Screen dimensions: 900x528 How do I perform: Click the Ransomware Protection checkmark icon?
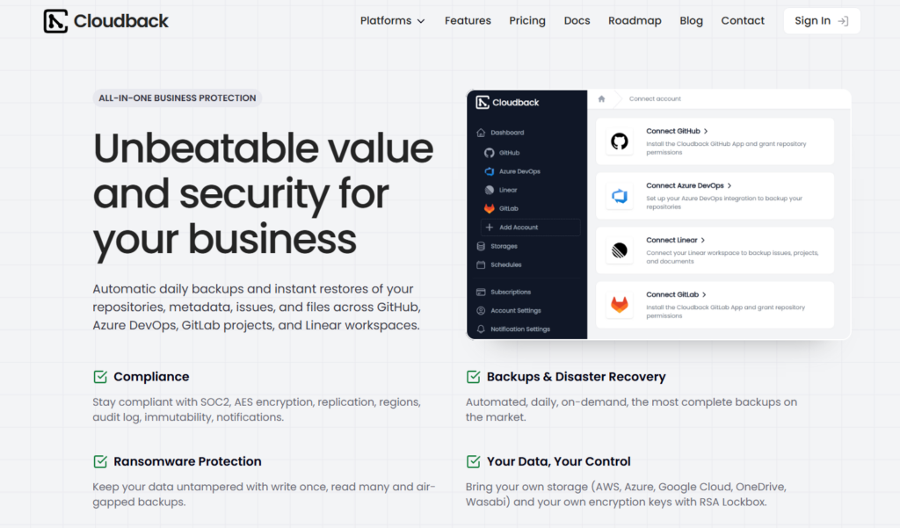100,461
